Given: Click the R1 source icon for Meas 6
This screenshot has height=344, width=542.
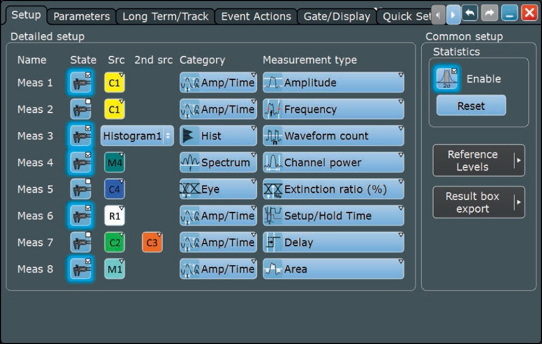Looking at the screenshot, I should click(115, 216).
